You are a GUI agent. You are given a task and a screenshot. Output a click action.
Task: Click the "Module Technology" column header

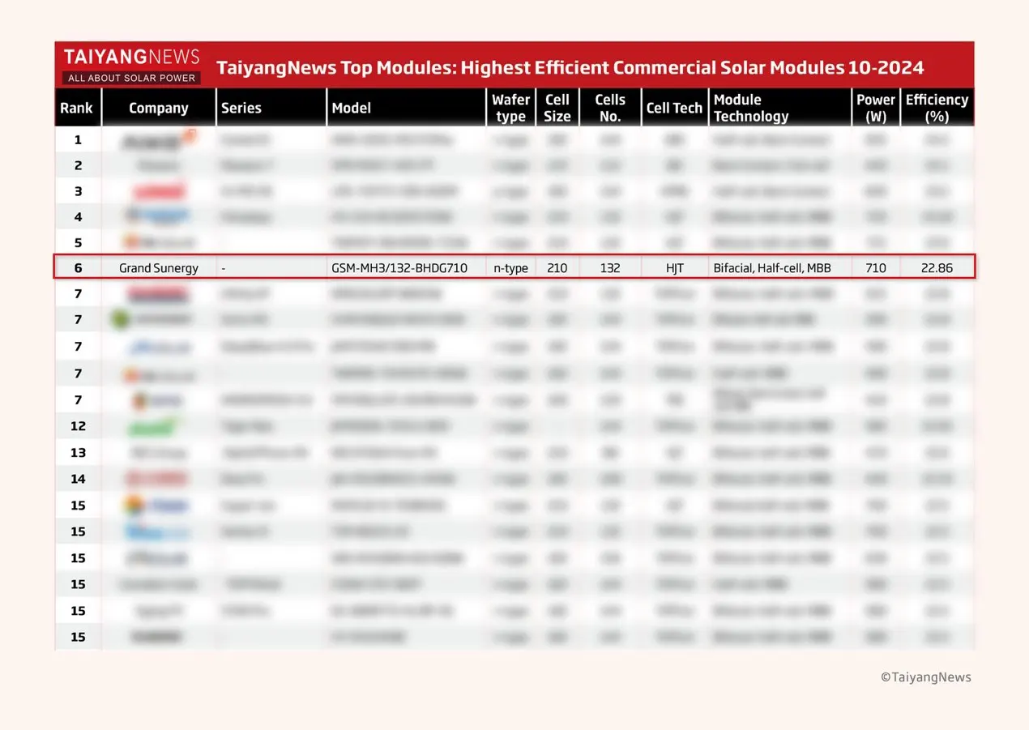(x=751, y=108)
